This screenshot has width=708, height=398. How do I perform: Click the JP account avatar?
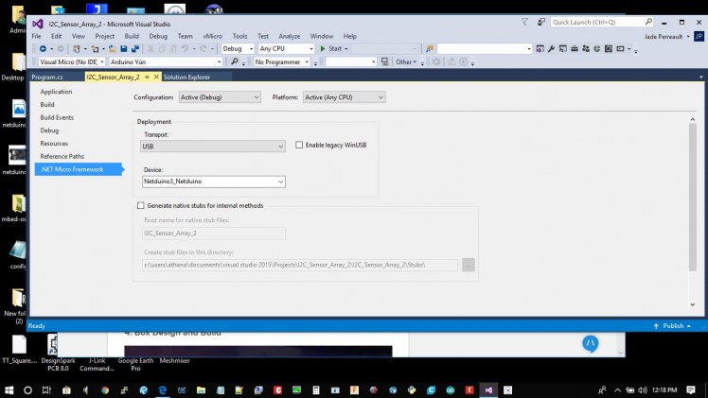click(x=699, y=37)
